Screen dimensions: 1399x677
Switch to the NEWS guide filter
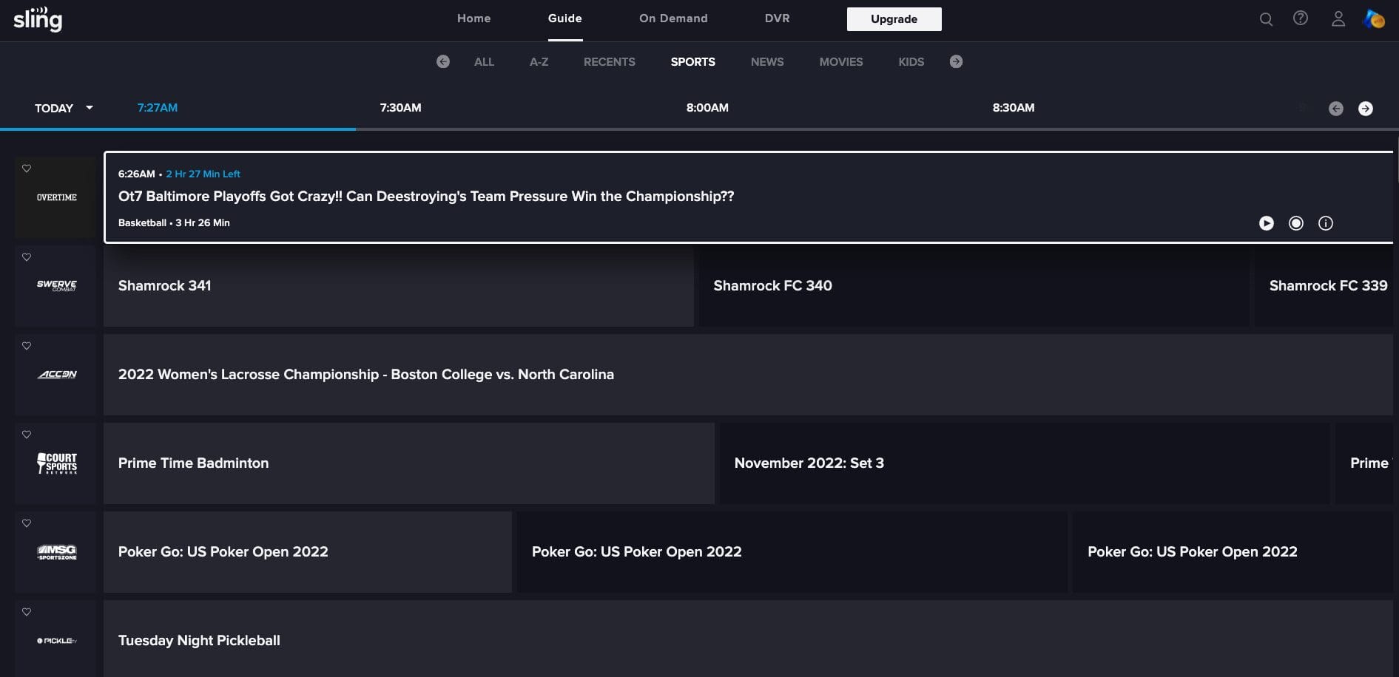tap(767, 62)
